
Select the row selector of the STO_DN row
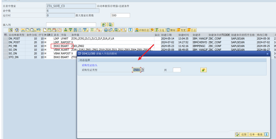6,57
